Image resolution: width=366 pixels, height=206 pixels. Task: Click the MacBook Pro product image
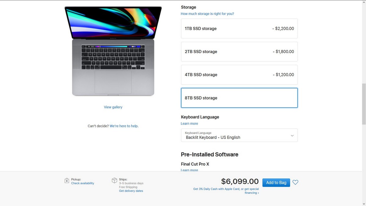click(x=113, y=51)
